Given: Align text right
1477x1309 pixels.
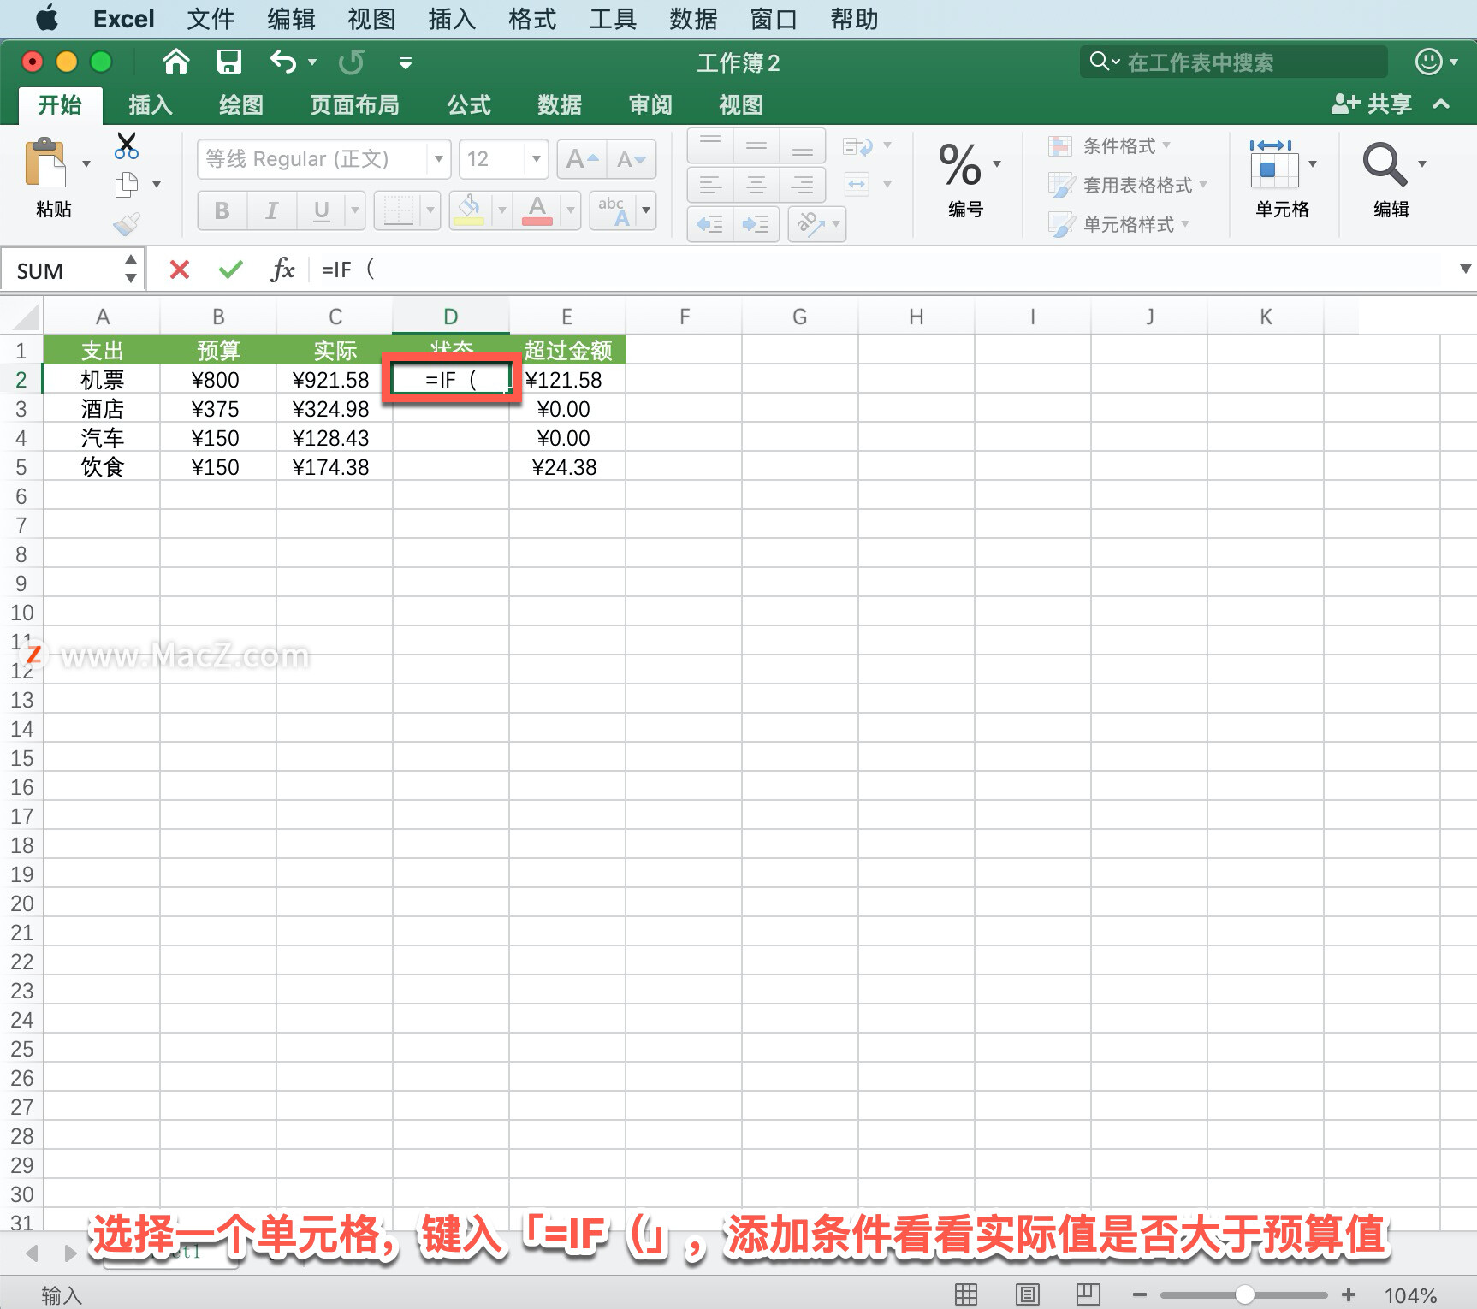Looking at the screenshot, I should tap(802, 184).
